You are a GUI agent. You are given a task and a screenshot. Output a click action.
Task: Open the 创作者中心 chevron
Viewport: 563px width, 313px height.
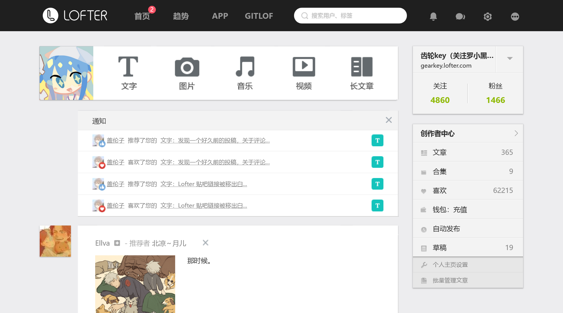click(x=516, y=133)
